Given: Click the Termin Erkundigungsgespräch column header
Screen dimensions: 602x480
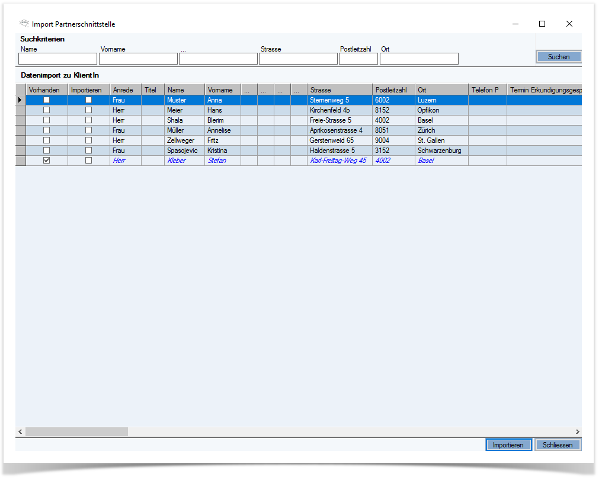Looking at the screenshot, I should pyautogui.click(x=545, y=90).
